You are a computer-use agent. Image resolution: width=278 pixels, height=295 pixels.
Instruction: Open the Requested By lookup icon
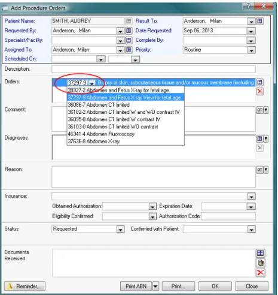point(129,31)
